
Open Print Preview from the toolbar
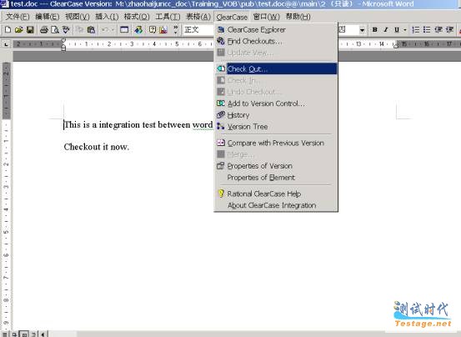coord(55,30)
